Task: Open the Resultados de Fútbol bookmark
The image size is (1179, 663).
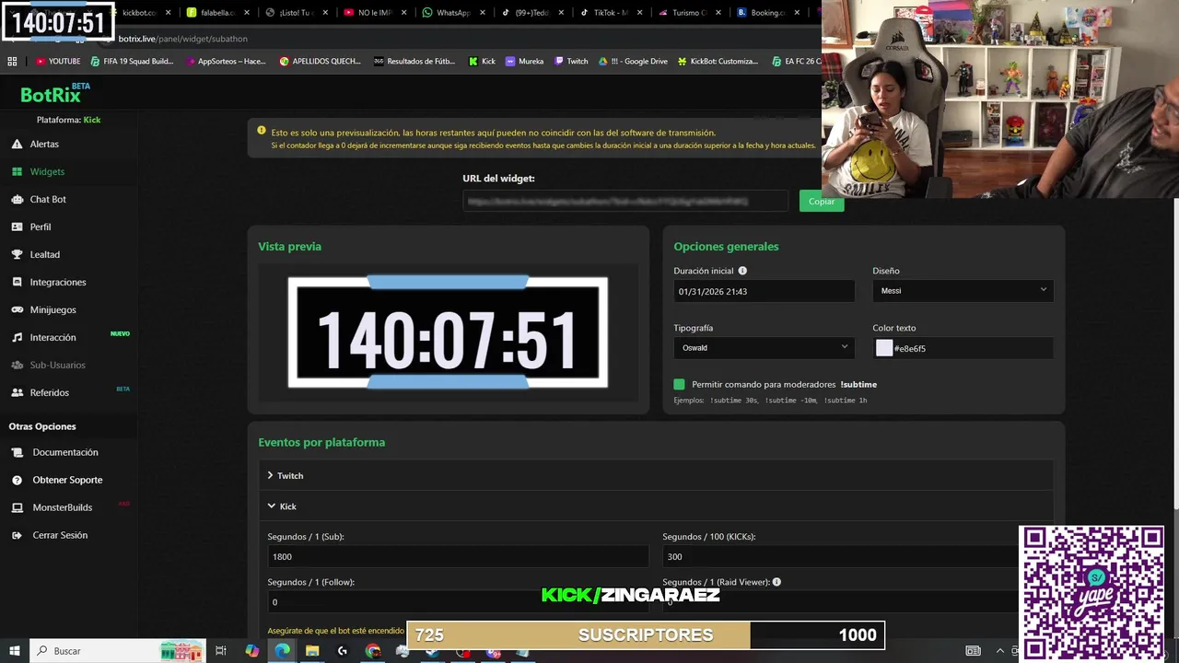Action: pos(414,61)
